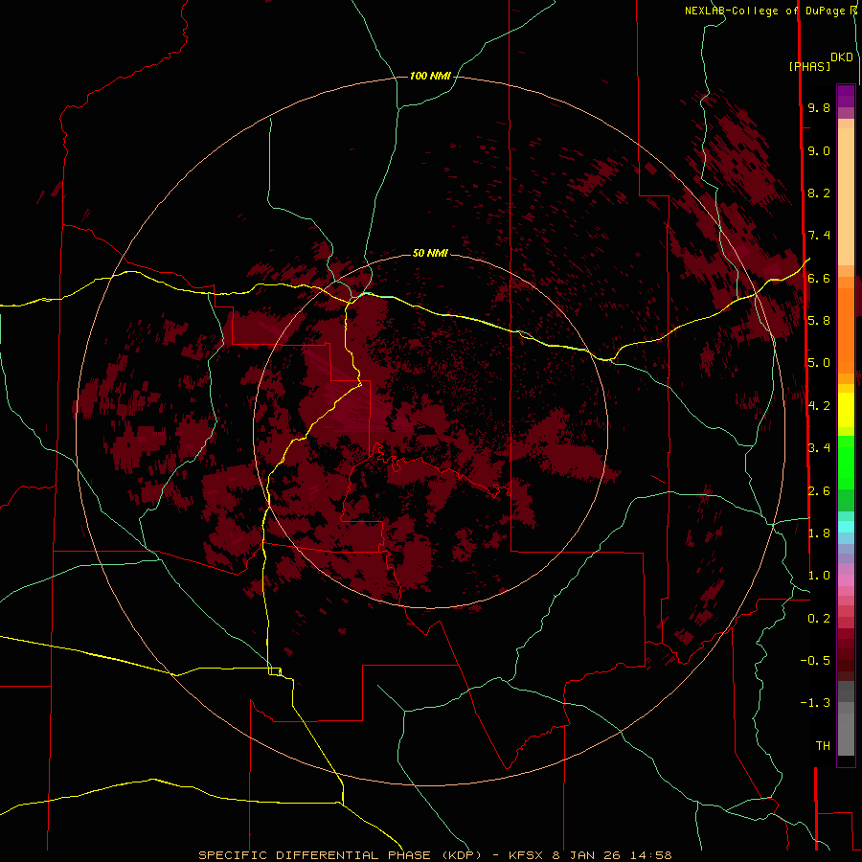
Task: Pick the cyan band of the color scale
Action: pos(846,527)
